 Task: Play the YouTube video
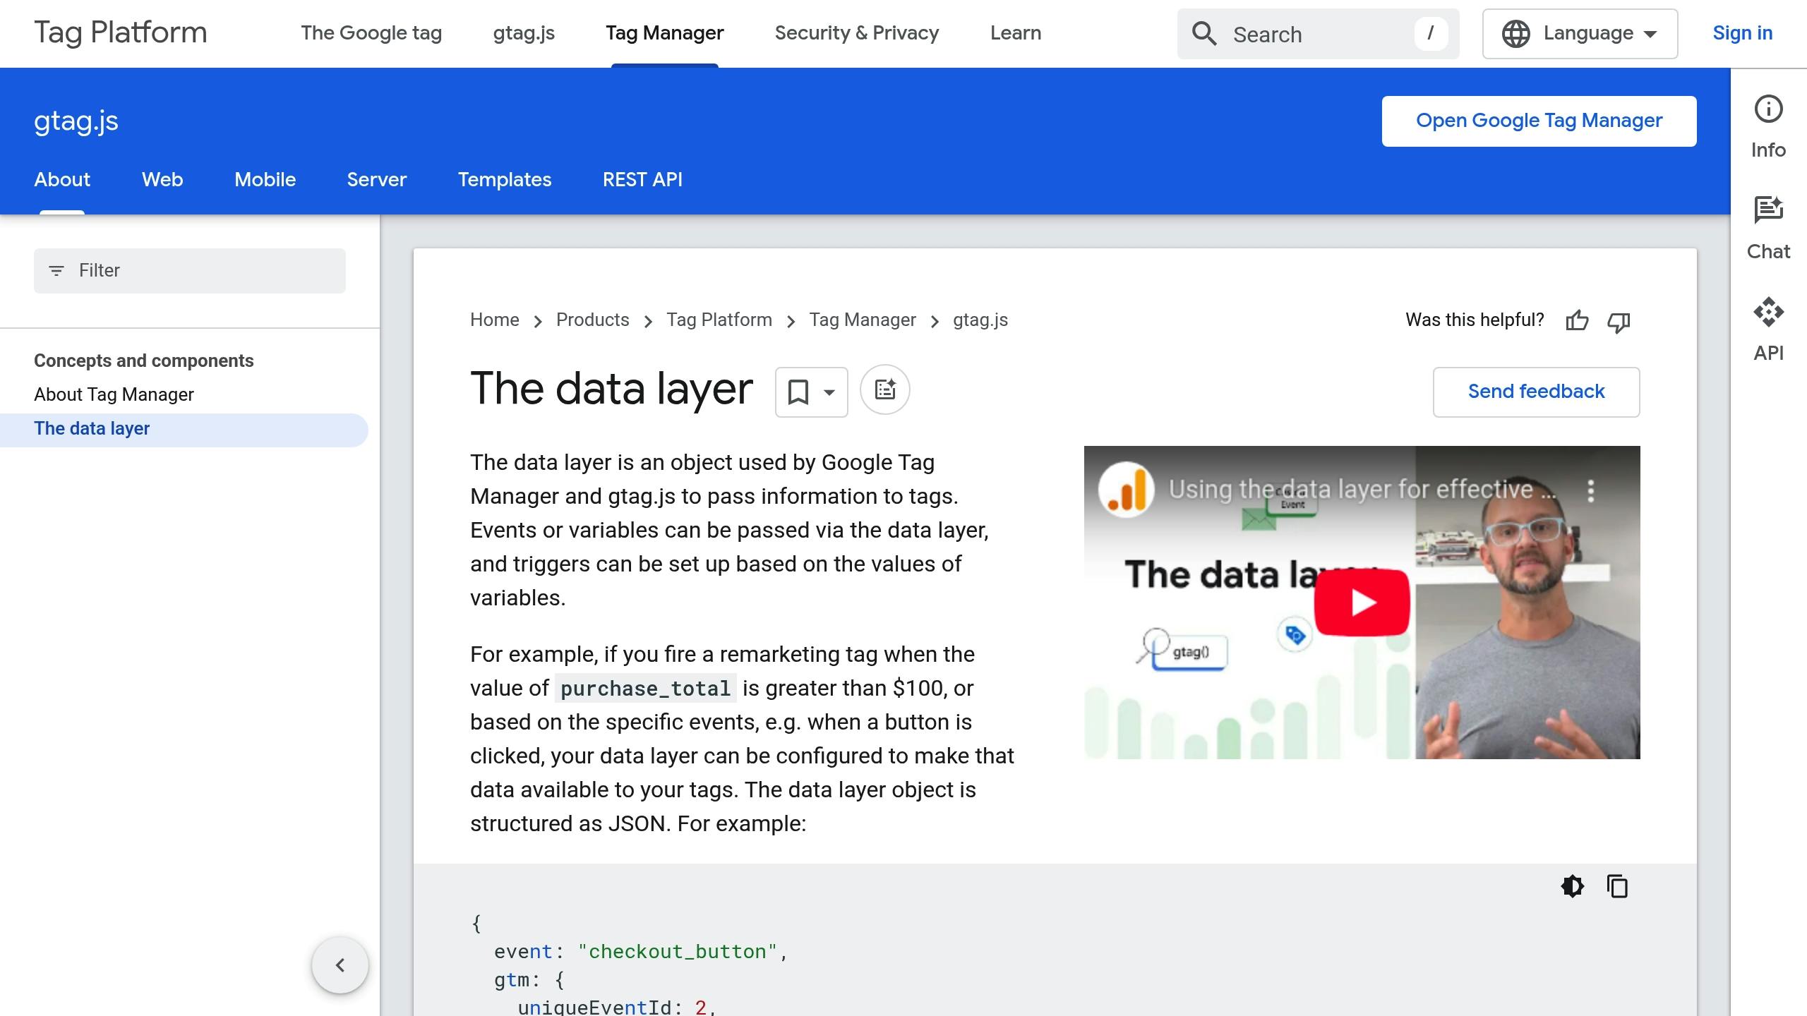coord(1362,603)
